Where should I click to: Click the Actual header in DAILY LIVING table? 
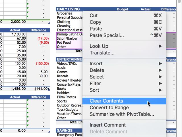pos(146,9)
